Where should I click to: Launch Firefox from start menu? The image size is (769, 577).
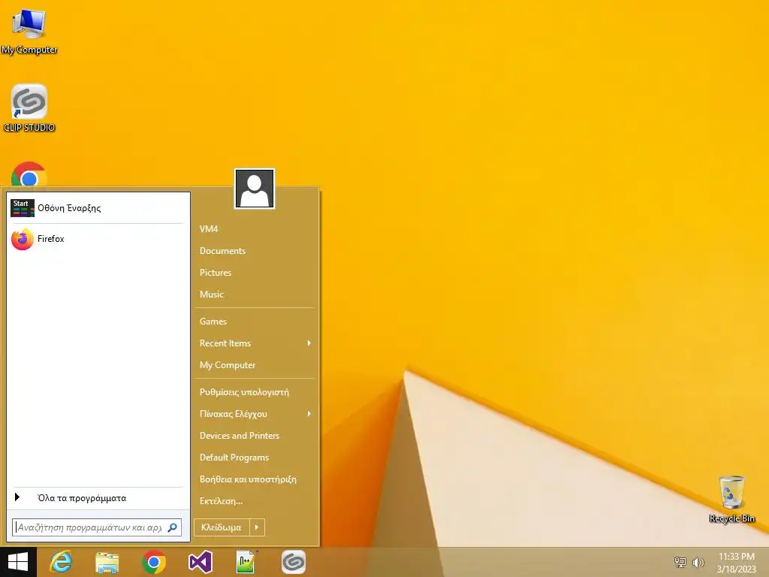click(x=98, y=239)
